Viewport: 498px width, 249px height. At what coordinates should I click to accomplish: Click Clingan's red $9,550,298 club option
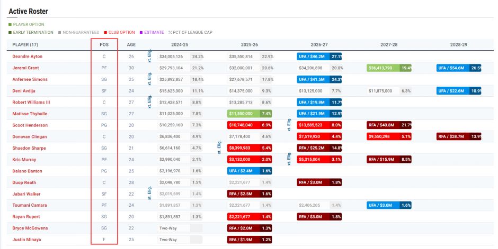pyautogui.click(x=389, y=136)
